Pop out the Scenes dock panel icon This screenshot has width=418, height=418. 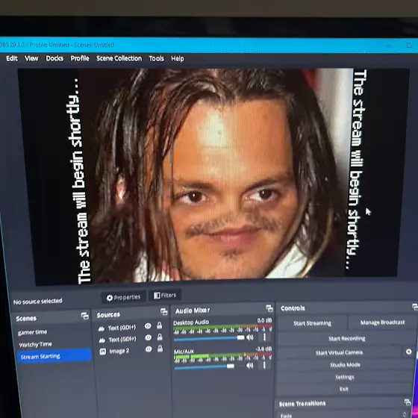[85, 316]
